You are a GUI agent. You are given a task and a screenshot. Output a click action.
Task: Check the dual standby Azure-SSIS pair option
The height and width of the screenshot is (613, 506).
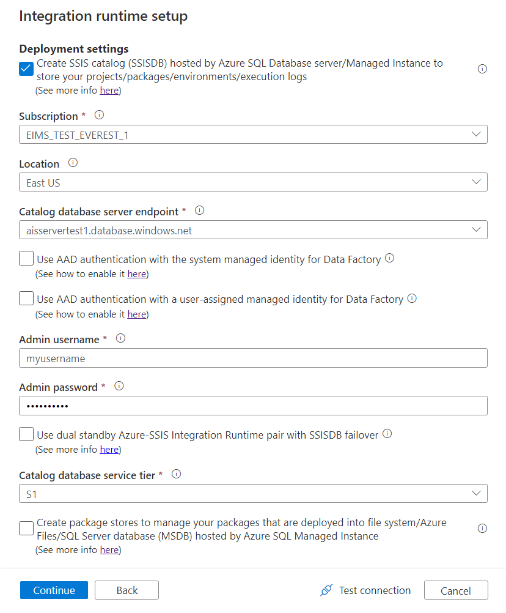tap(26, 433)
